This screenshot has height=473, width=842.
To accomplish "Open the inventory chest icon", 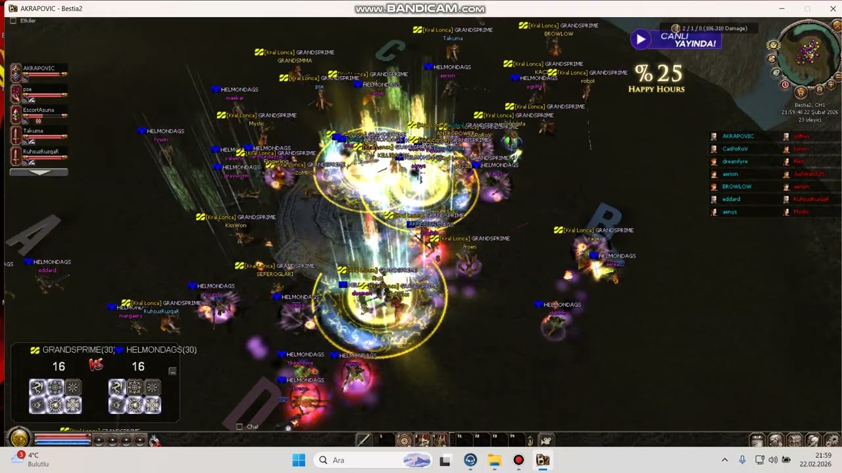I will pos(795,440).
